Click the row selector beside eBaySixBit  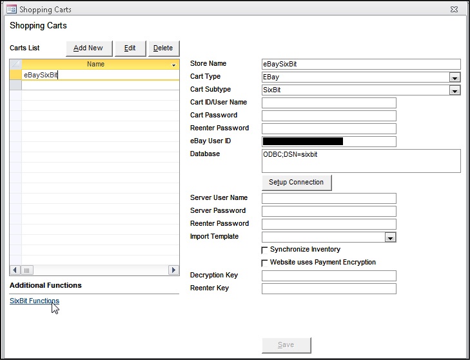click(15, 75)
